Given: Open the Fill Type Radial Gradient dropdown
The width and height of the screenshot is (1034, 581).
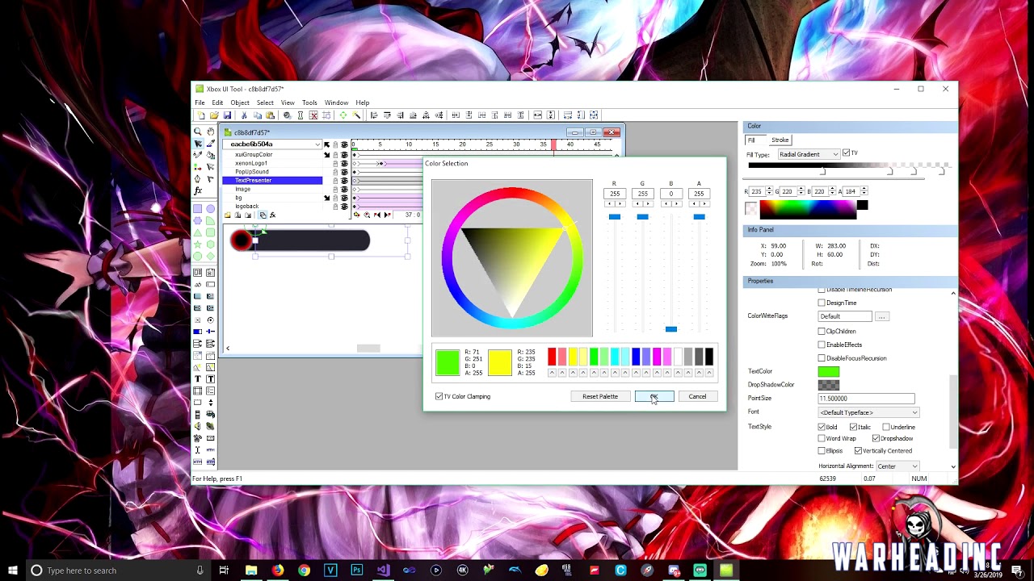Looking at the screenshot, I should [x=809, y=154].
